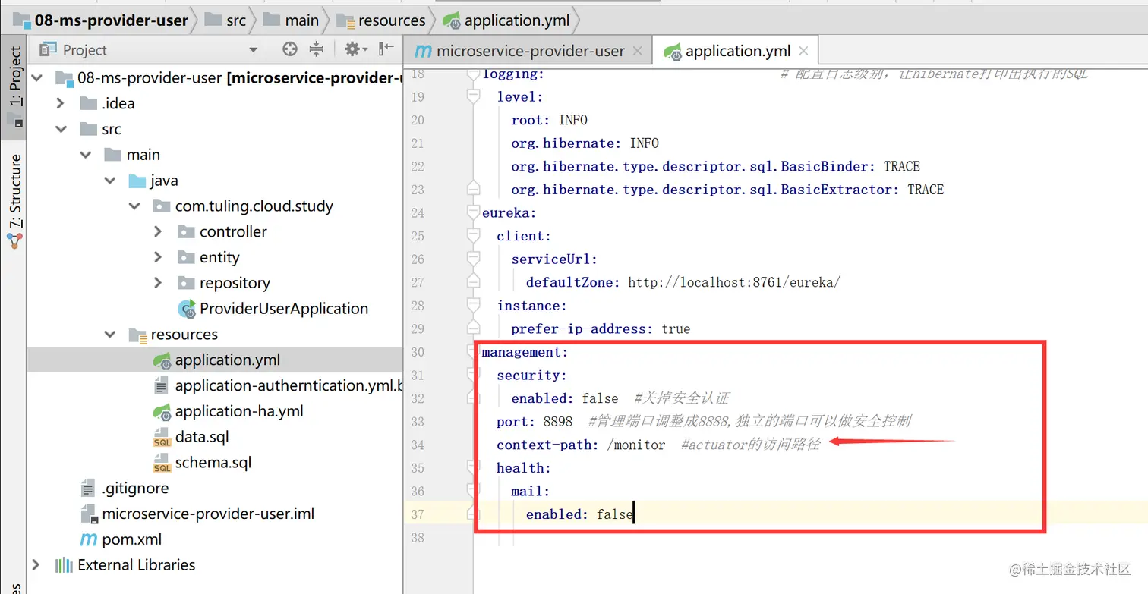Collapse the src folder
Viewport: 1148px width, 594px height.
tap(61, 129)
